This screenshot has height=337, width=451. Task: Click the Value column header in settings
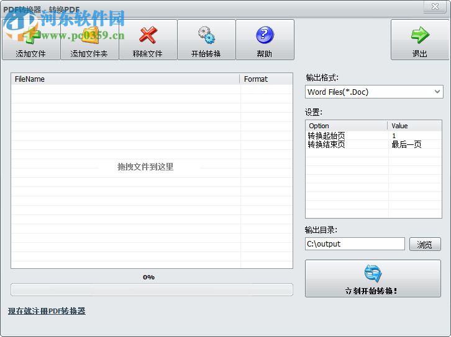[414, 126]
